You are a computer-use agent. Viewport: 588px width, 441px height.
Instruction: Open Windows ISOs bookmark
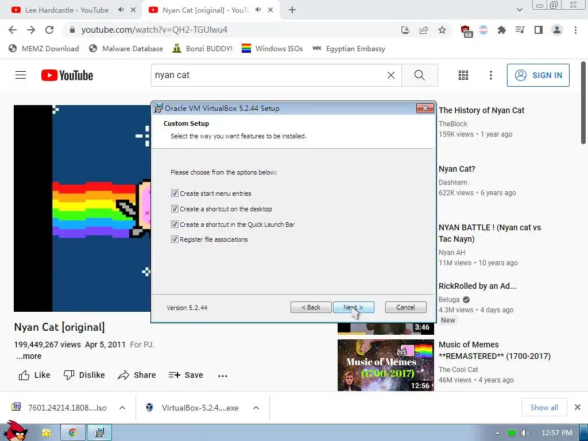[272, 48]
